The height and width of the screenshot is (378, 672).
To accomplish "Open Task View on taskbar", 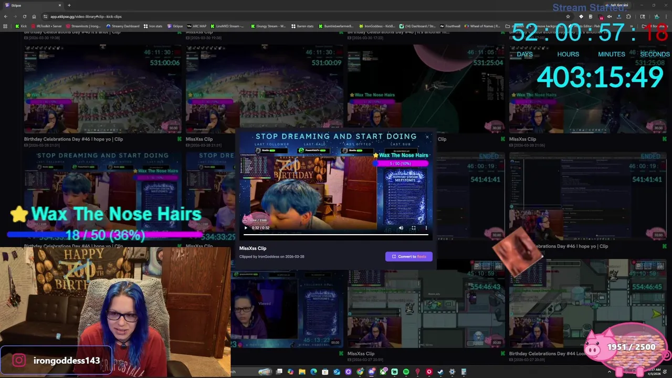I will pyautogui.click(x=279, y=372).
